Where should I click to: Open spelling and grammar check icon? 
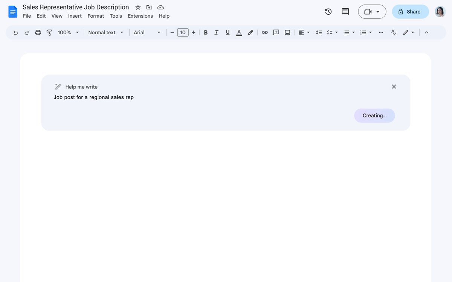394,32
